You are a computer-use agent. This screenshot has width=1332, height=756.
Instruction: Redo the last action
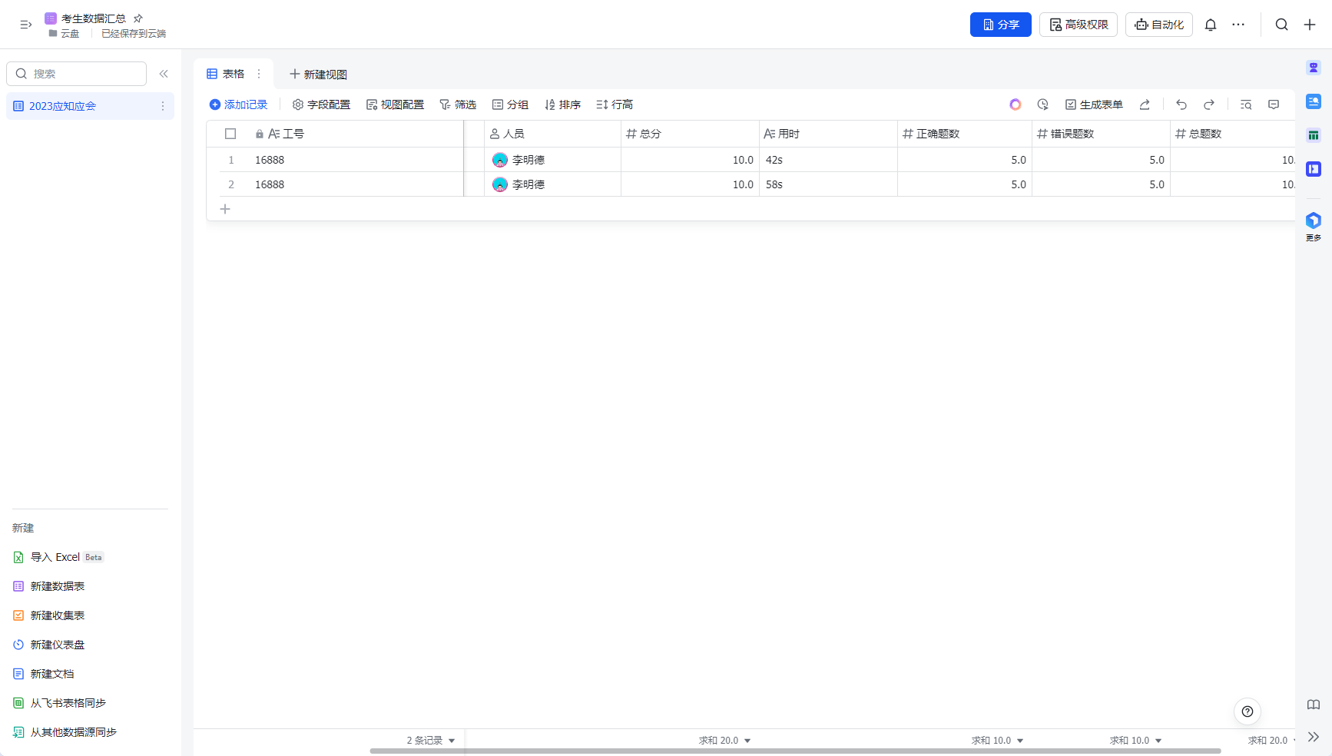(1209, 104)
